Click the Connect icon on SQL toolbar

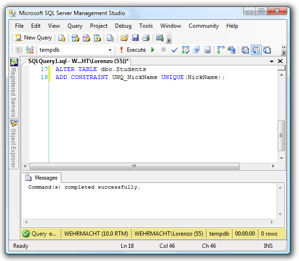coord(19,50)
